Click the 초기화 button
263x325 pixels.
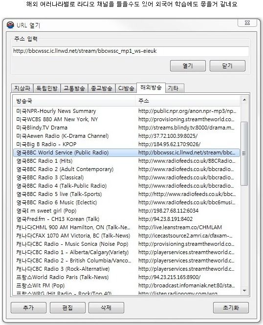(231, 307)
